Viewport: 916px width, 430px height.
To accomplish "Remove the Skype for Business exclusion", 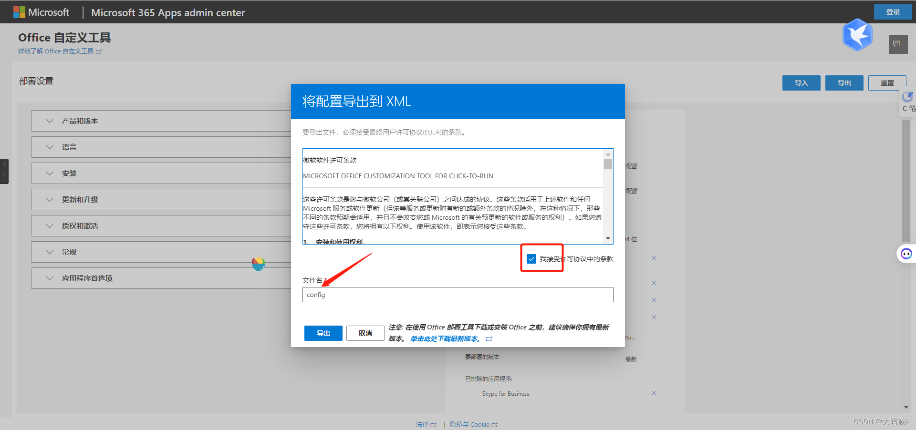I will 654,393.
